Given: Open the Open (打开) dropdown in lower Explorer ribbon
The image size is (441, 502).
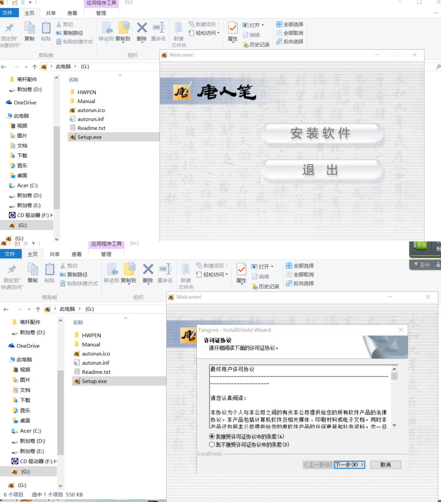Looking at the screenshot, I should coord(263,266).
